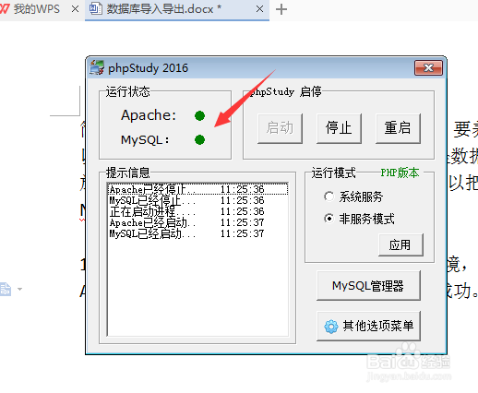
Task: Click the greyed-out 启动 start button
Action: coord(280,128)
